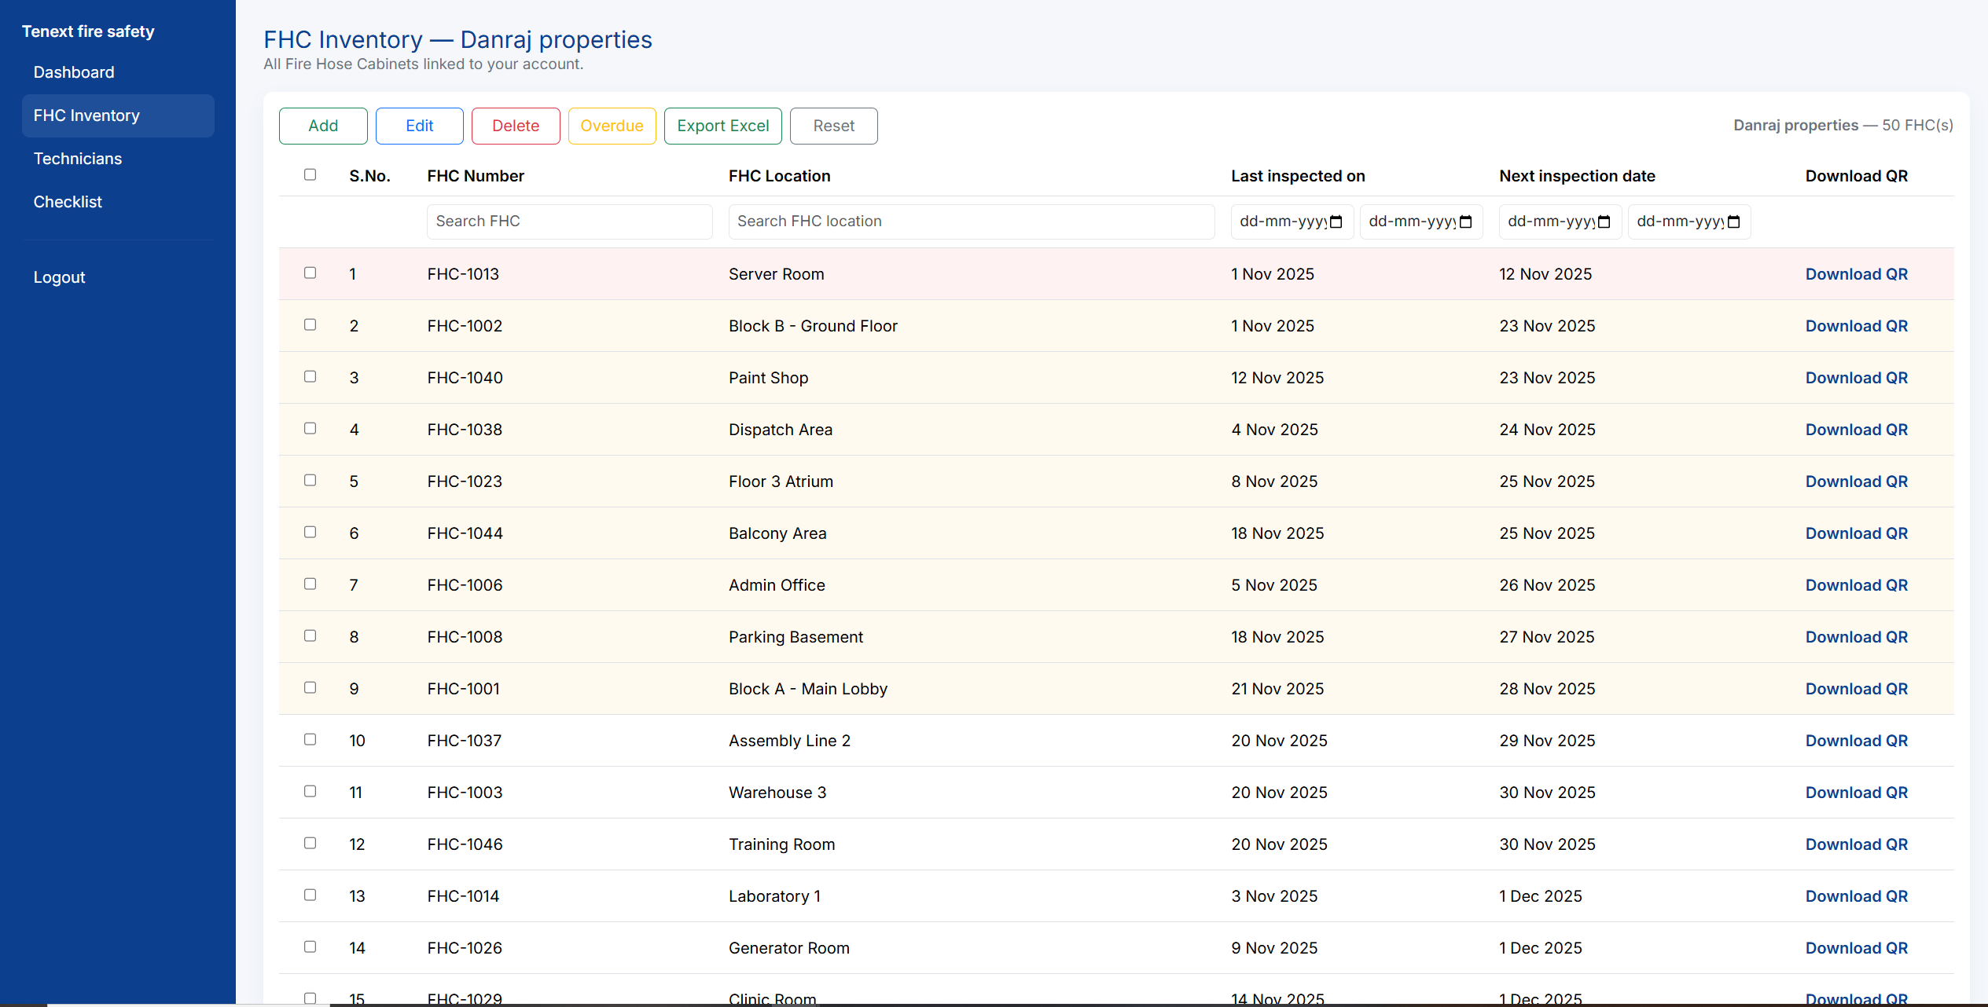Open second Last inspected calendar picker icon
1988x1007 pixels.
(x=1465, y=222)
